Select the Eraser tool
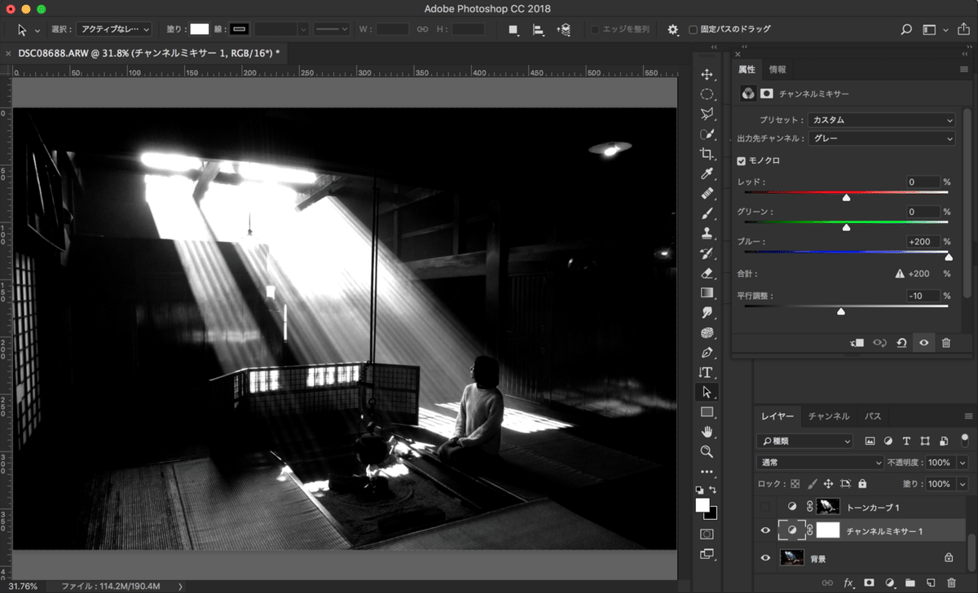The width and height of the screenshot is (978, 593). click(x=707, y=273)
